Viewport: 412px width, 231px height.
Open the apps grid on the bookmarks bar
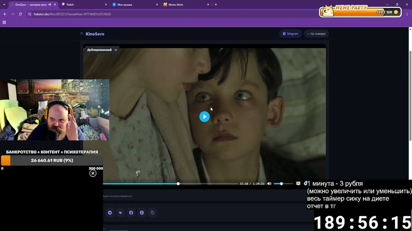[4, 22]
